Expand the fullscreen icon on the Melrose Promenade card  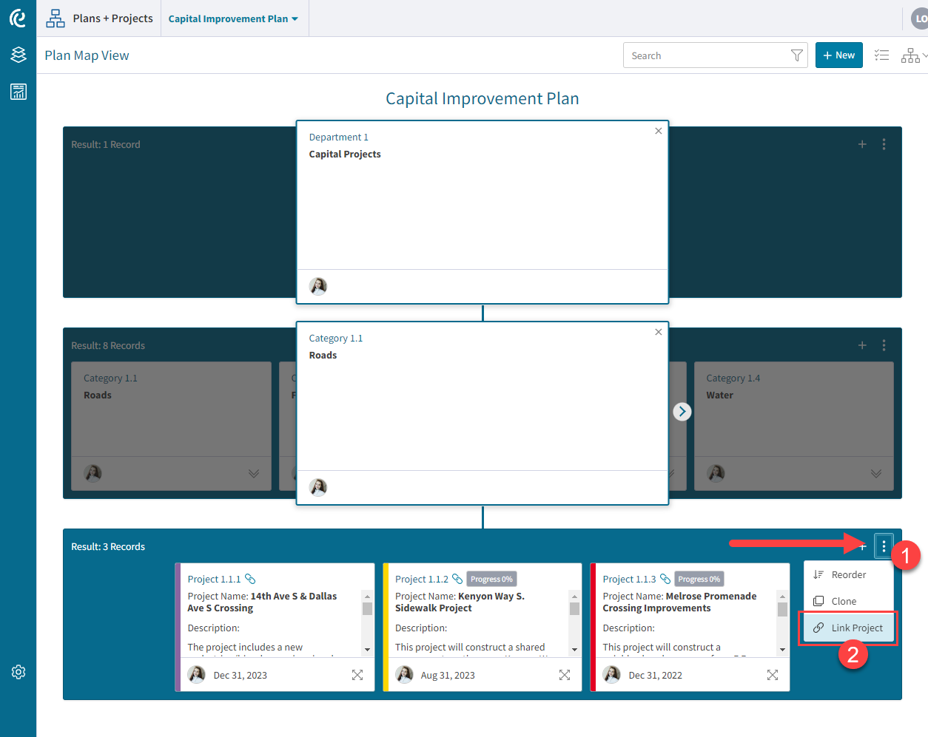click(x=772, y=674)
